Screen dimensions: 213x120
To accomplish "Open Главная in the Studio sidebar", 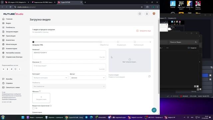I will pyautogui.click(x=7, y=19).
